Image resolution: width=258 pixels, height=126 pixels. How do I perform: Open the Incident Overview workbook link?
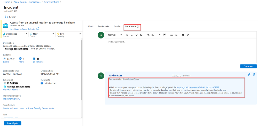pos(12,99)
